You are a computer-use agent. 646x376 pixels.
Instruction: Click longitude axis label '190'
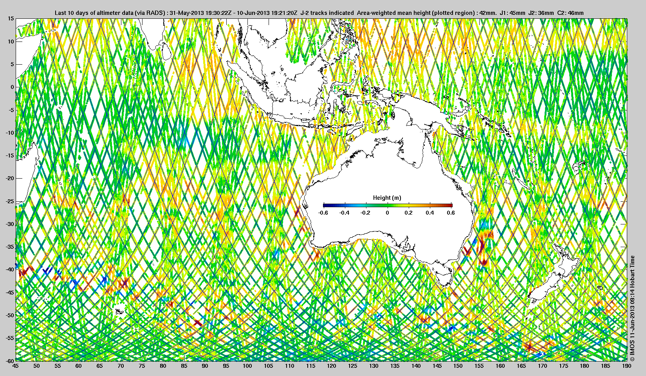[x=626, y=366]
